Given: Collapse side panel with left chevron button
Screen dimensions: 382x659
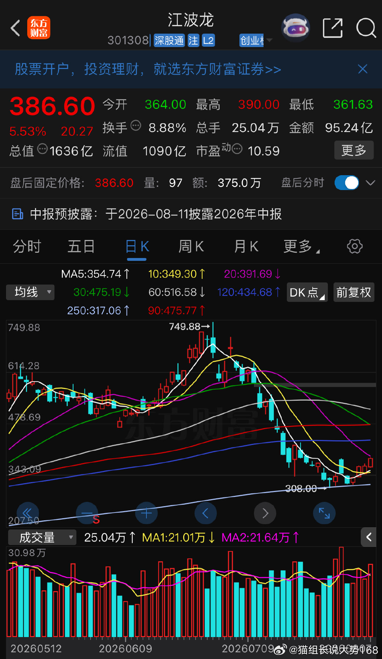Looking at the screenshot, I should pos(369,537).
